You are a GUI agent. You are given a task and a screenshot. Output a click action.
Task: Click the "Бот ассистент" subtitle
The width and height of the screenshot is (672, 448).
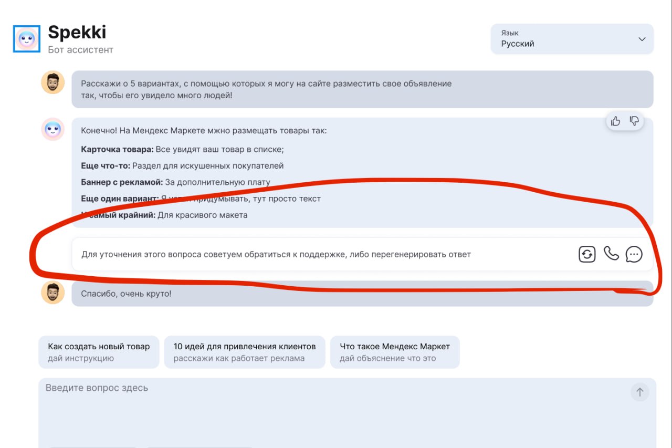pyautogui.click(x=81, y=50)
